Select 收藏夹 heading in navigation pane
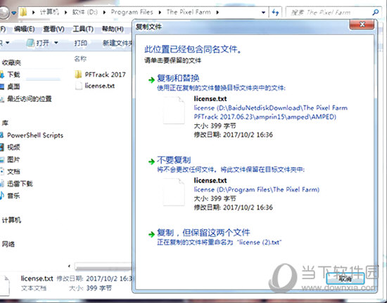 (11, 62)
